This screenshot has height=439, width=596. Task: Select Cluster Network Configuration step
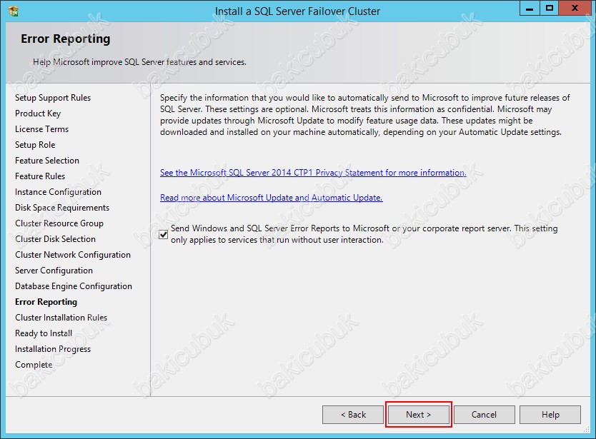pyautogui.click(x=73, y=255)
